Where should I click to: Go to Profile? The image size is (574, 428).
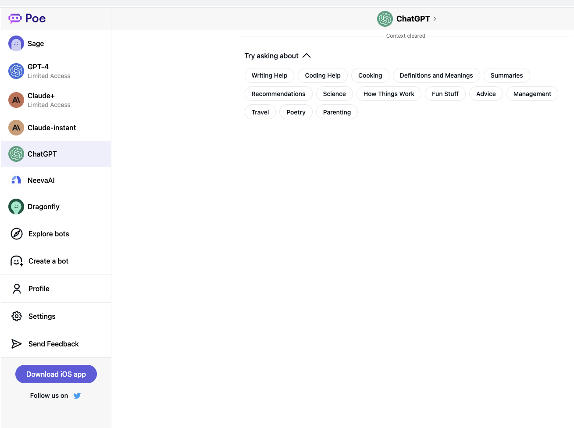tap(56, 289)
